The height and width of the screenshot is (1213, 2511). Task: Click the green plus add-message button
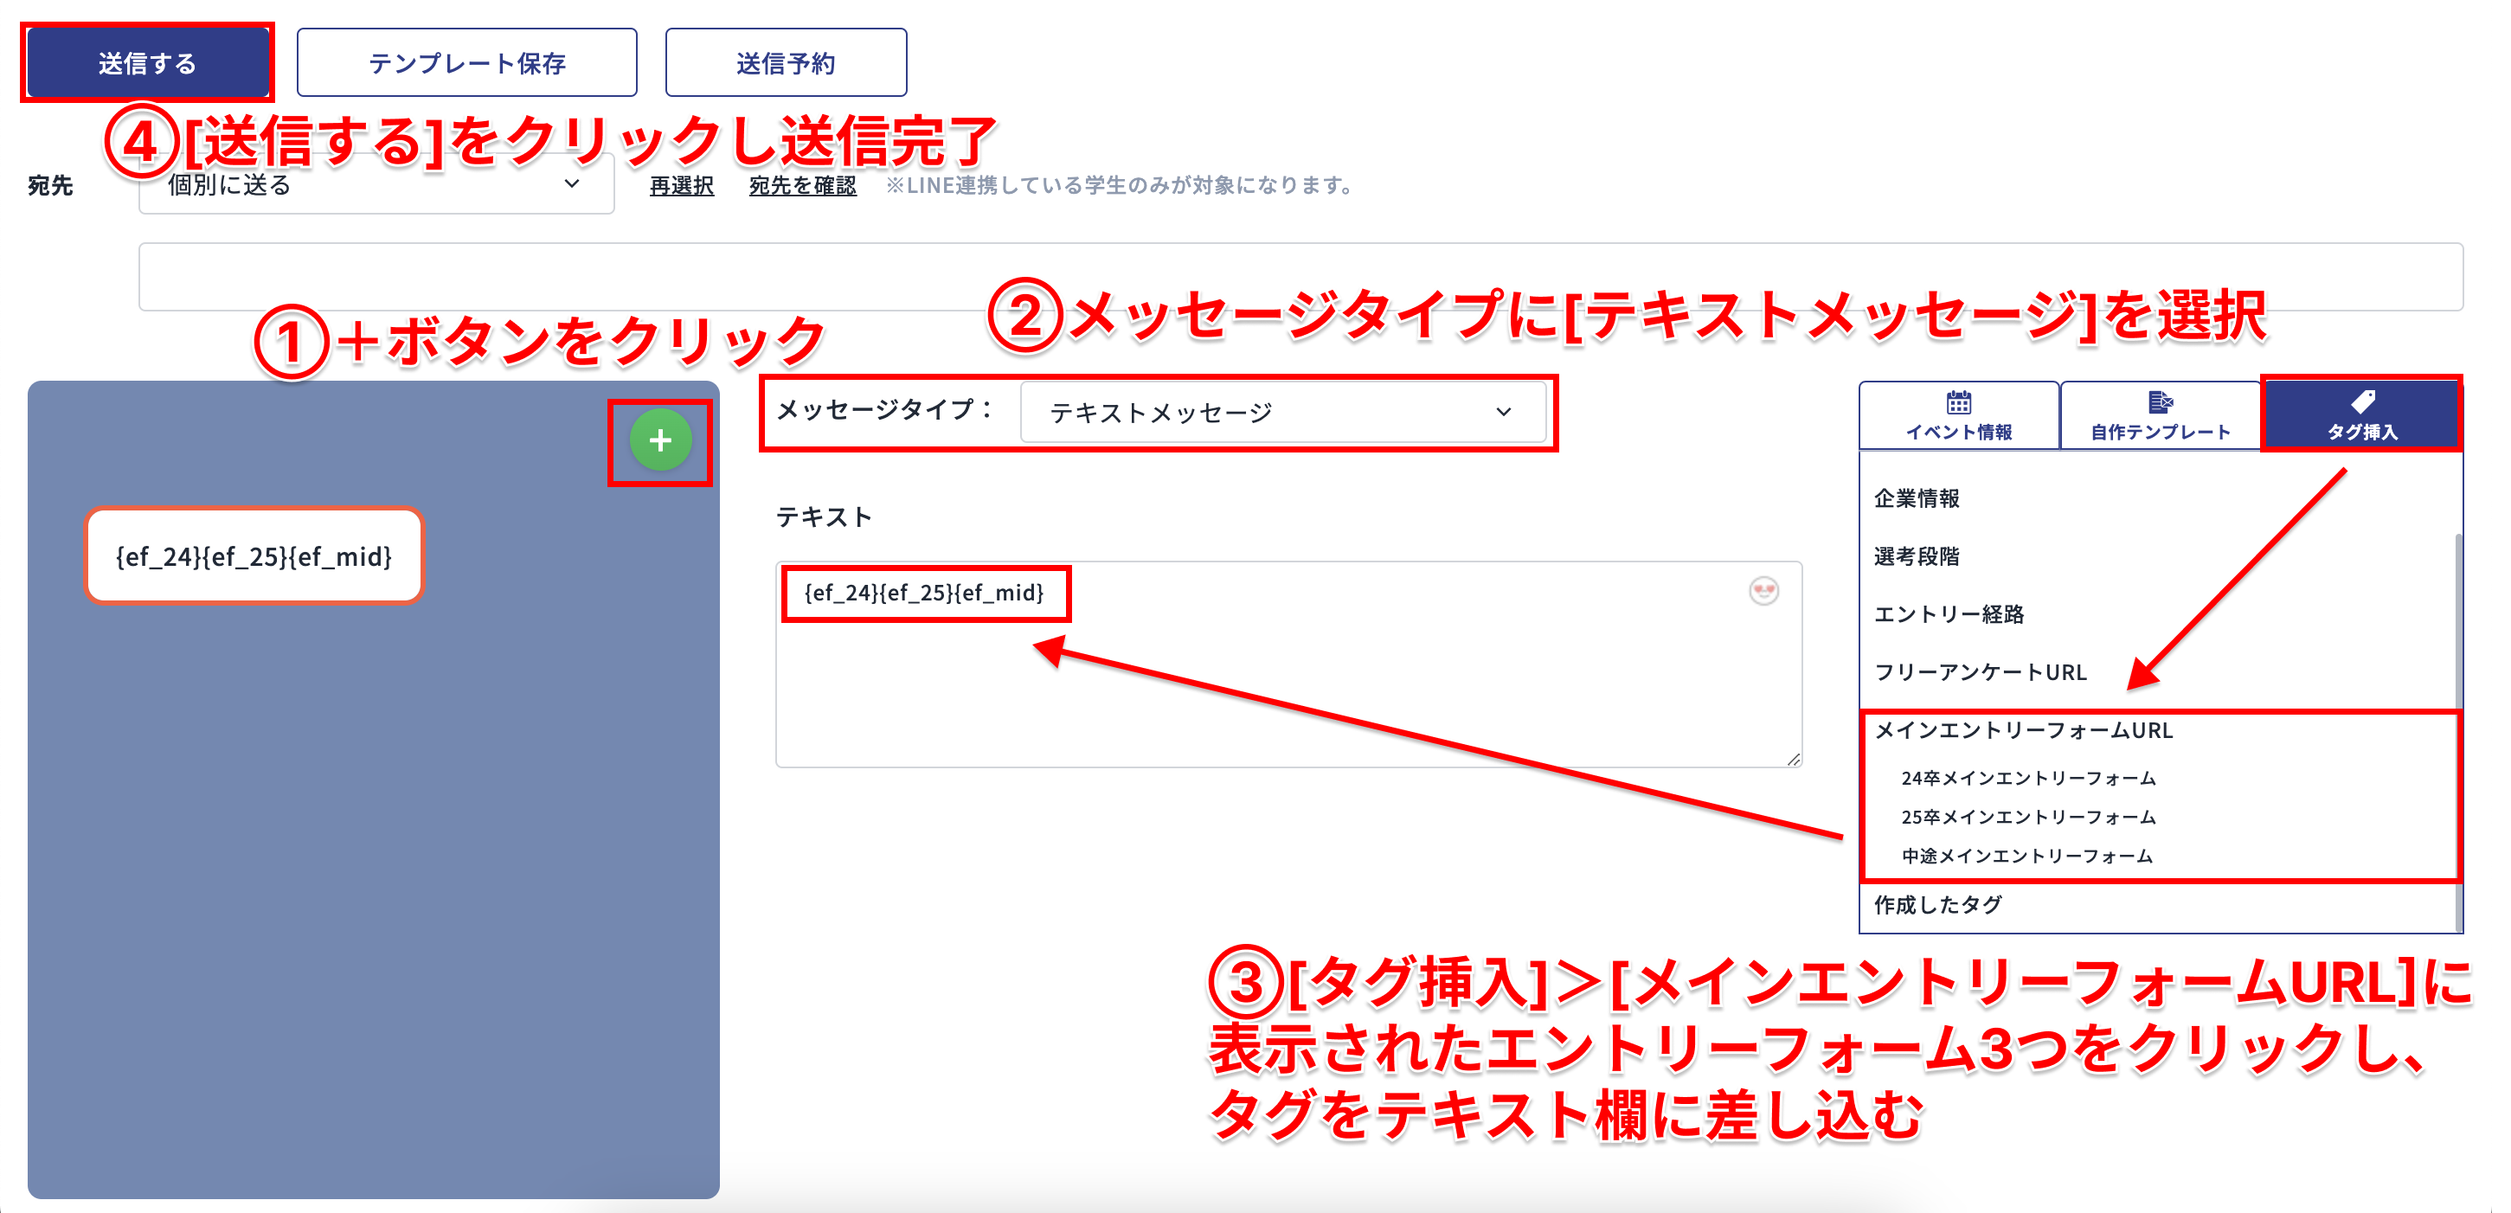660,440
